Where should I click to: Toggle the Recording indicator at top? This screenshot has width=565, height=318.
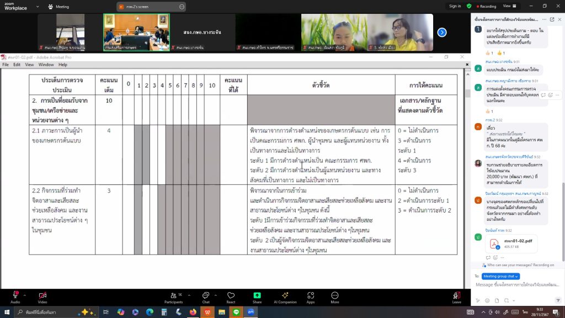[x=485, y=6]
